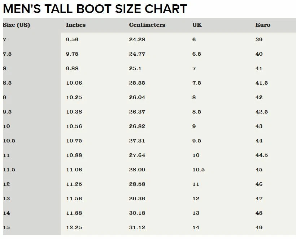Click the 11.88 inches cell
296x239 pixels.
pyautogui.click(x=74, y=213)
